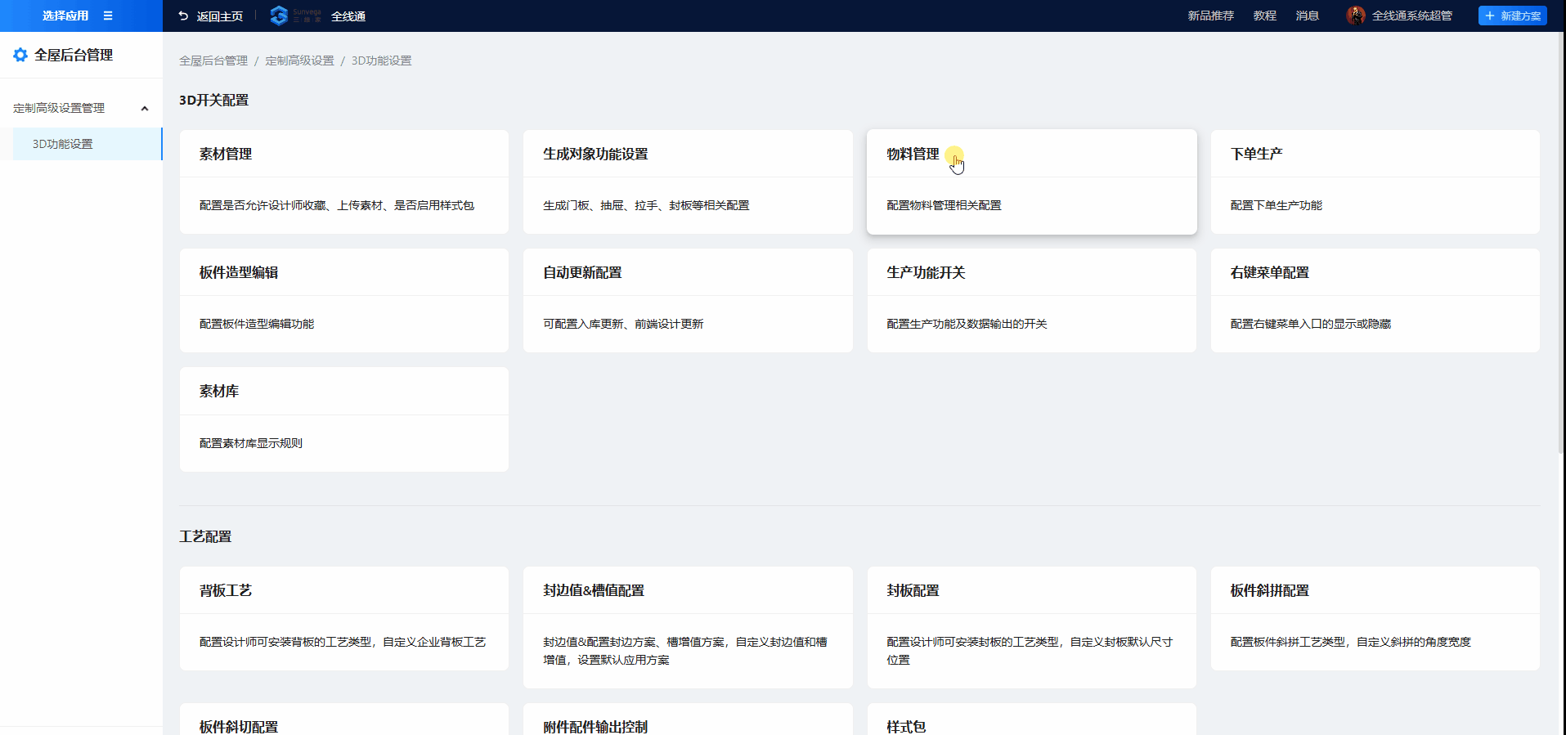Open the 素材库 card
The height and width of the screenshot is (735, 1566).
click(x=344, y=419)
